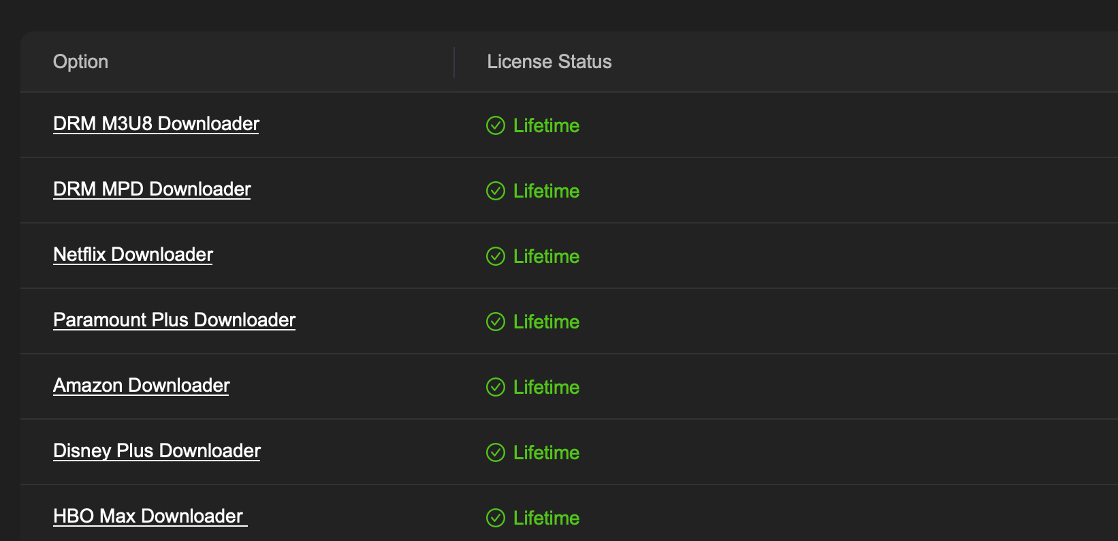Click the Lifetime status text for Disney Plus Downloader
Viewport: 1118px width, 541px height.
coord(546,452)
